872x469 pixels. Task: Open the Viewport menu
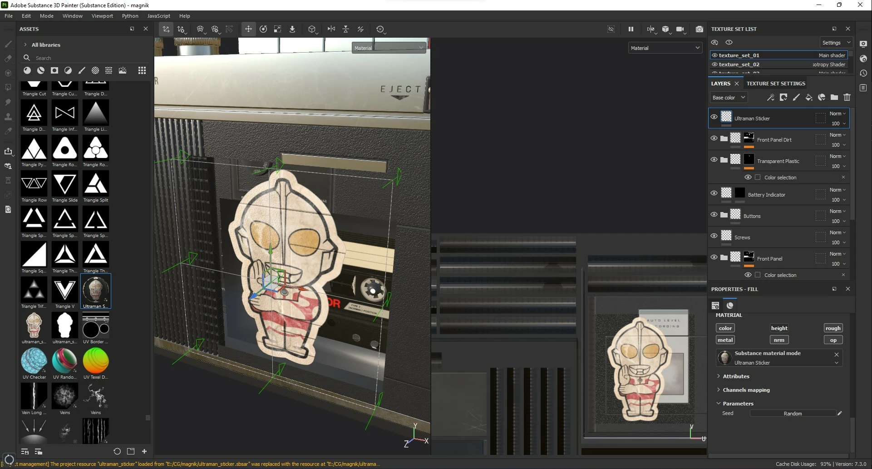click(102, 16)
